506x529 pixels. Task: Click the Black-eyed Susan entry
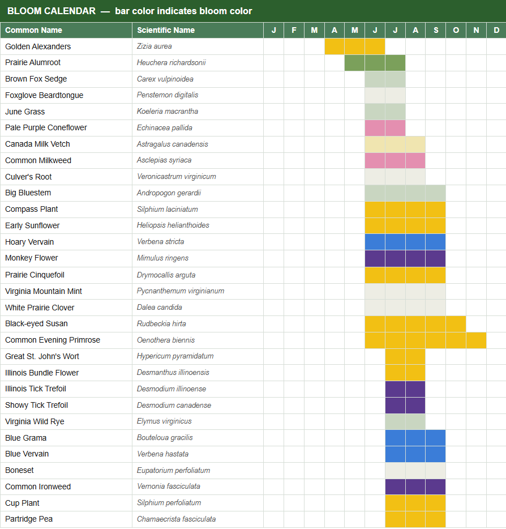point(36,324)
